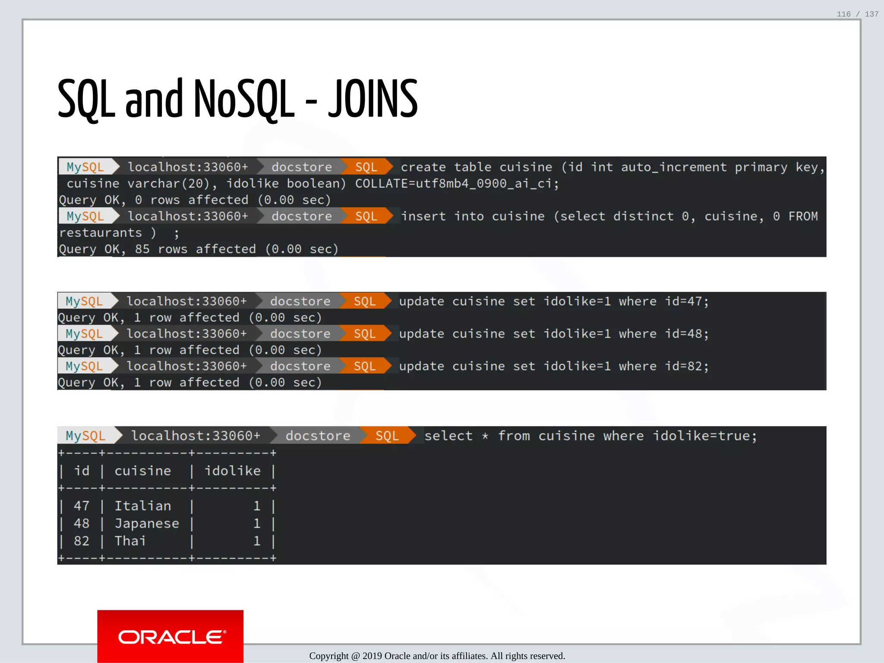The height and width of the screenshot is (663, 884).
Task: Click "Query OK, 85 rows affected" line
Action: [199, 249]
